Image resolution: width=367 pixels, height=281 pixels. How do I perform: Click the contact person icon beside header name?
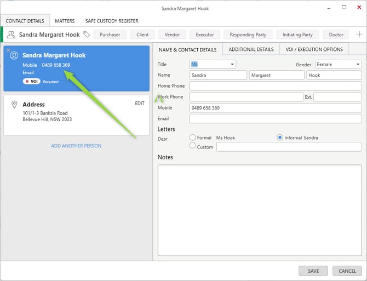pos(11,35)
